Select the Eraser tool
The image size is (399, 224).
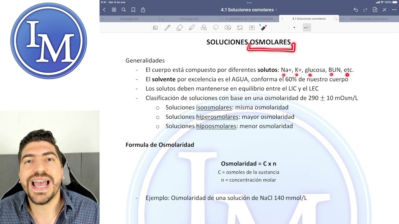tap(180, 28)
